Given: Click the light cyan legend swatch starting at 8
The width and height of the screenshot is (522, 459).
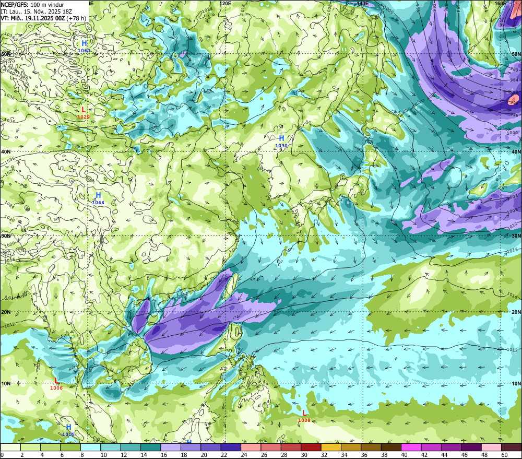Looking at the screenshot, I should click(90, 448).
